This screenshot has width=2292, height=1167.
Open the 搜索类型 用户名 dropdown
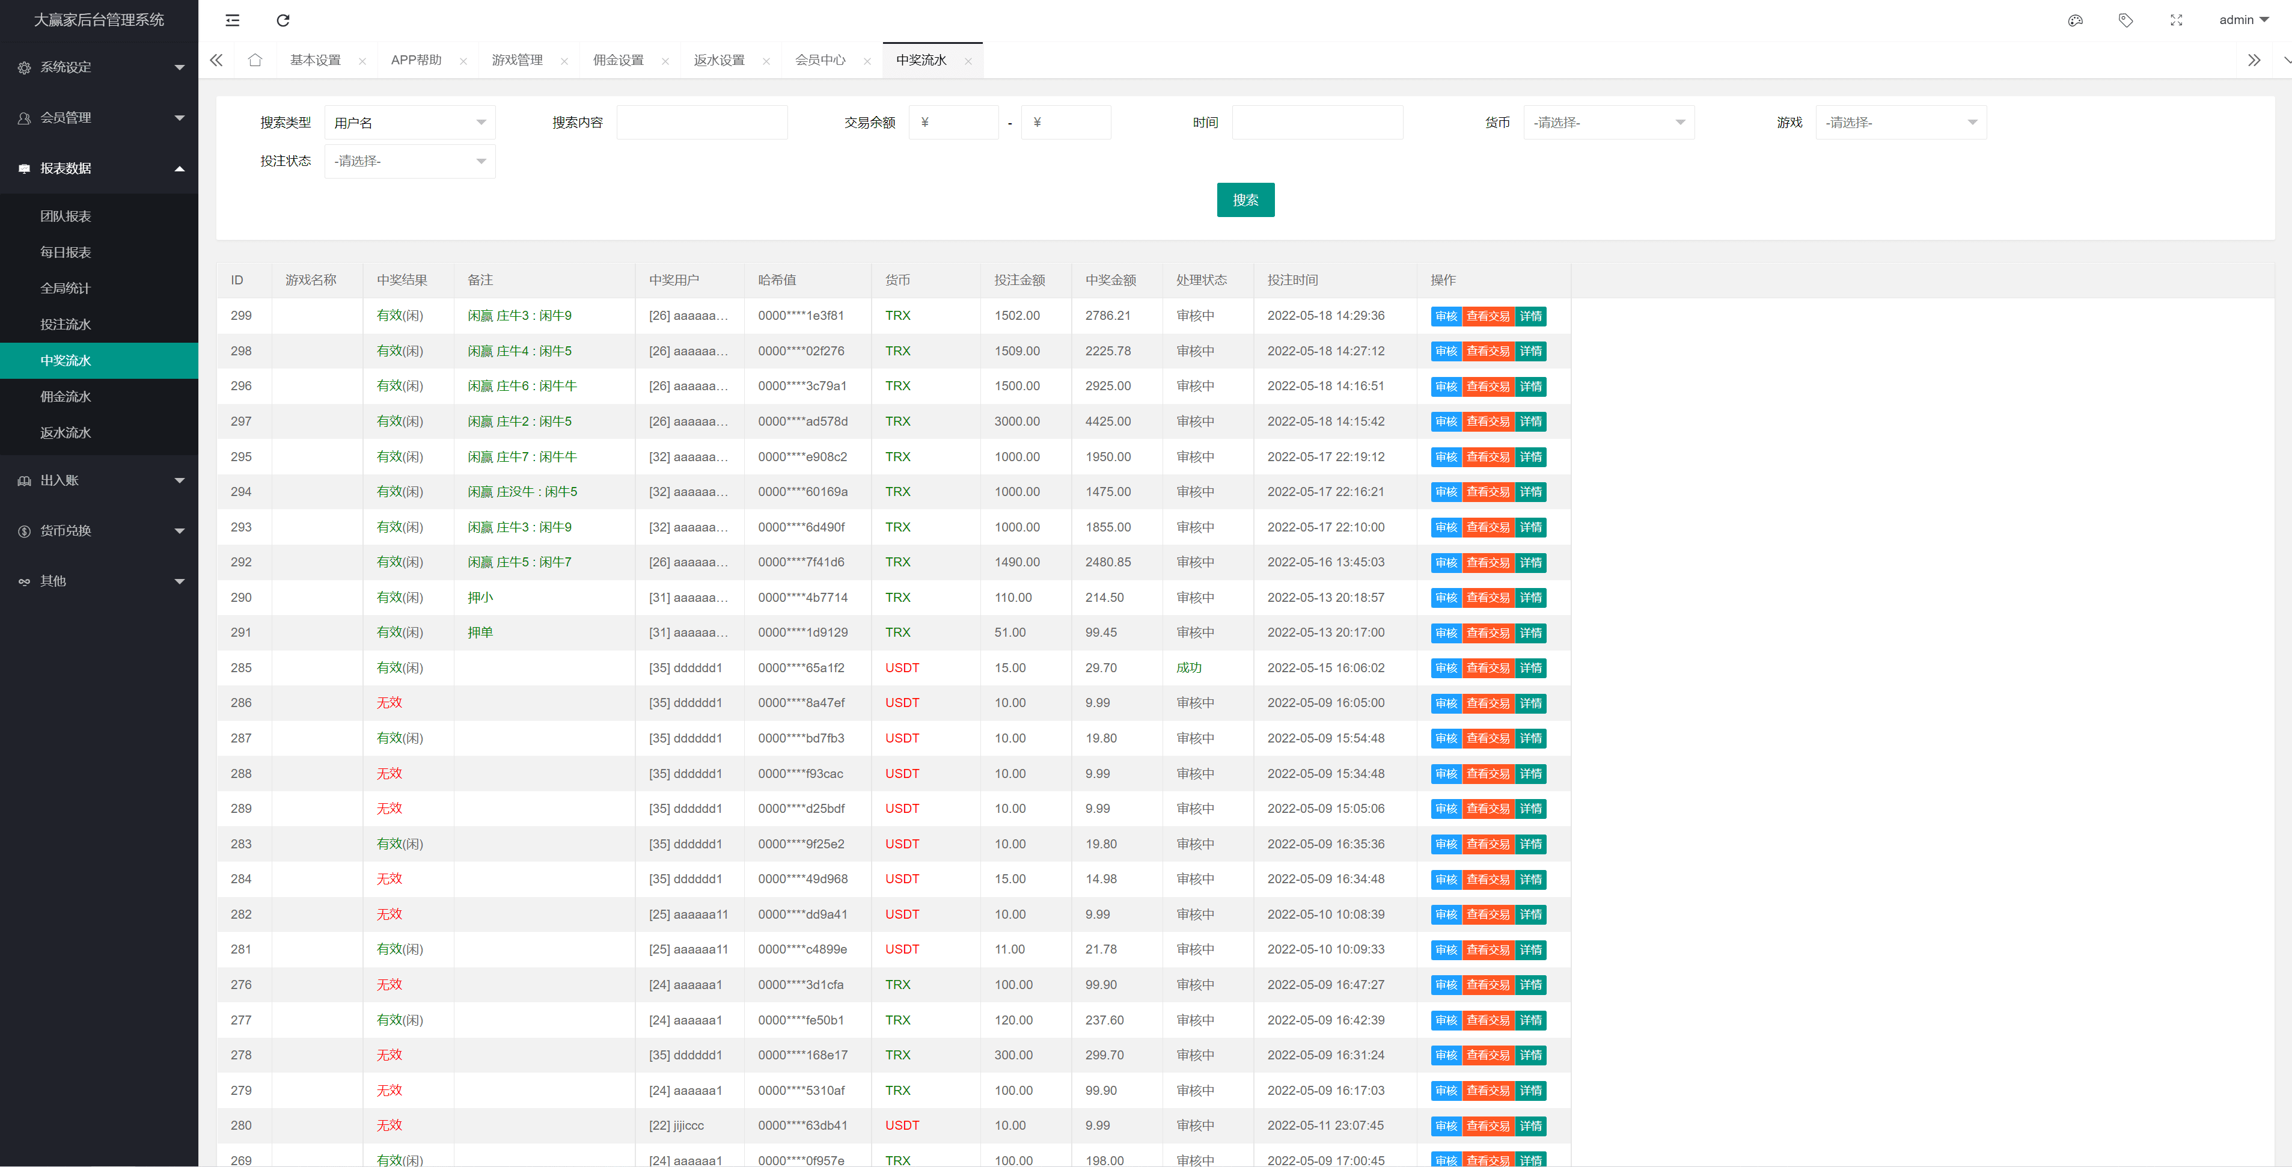click(x=409, y=123)
